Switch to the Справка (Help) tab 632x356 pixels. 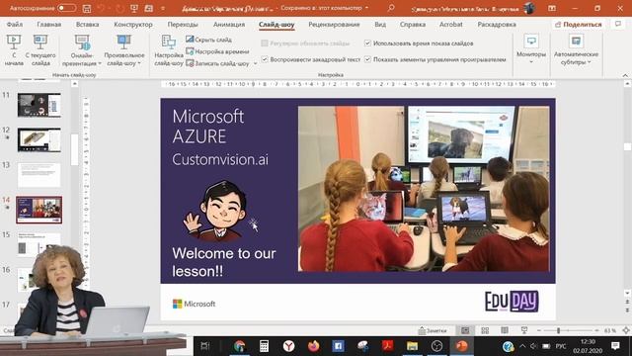pos(413,24)
